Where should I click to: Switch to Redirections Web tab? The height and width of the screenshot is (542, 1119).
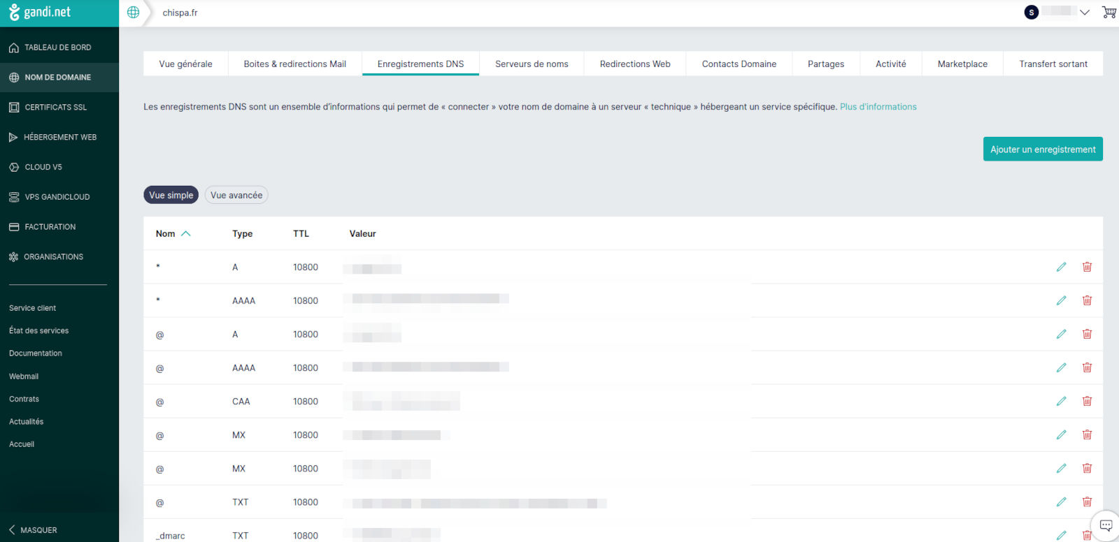634,64
